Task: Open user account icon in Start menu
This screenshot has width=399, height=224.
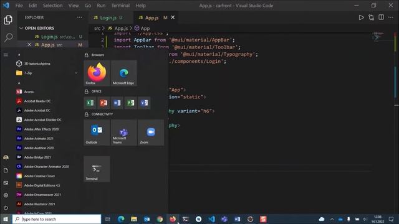Action: 6,157
